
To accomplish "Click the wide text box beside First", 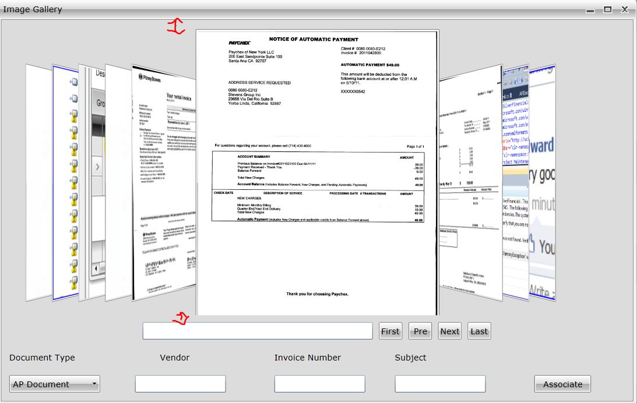I will (258, 331).
